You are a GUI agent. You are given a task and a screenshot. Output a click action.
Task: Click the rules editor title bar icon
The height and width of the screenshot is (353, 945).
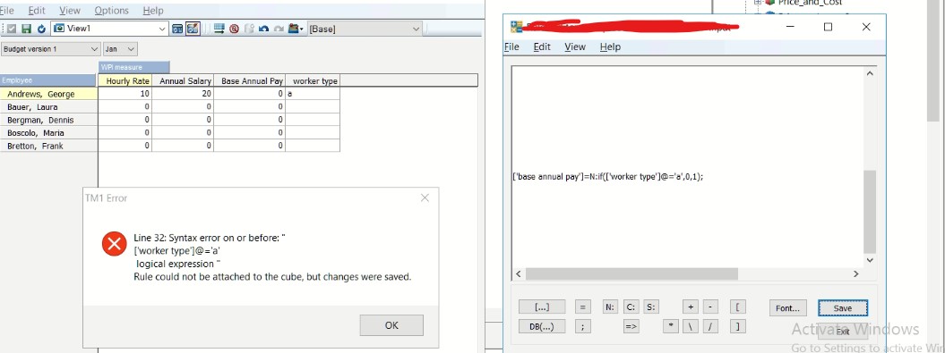click(x=517, y=27)
